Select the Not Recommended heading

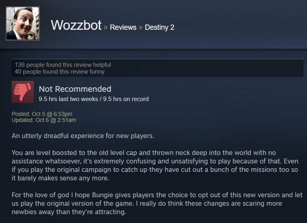coord(75,89)
